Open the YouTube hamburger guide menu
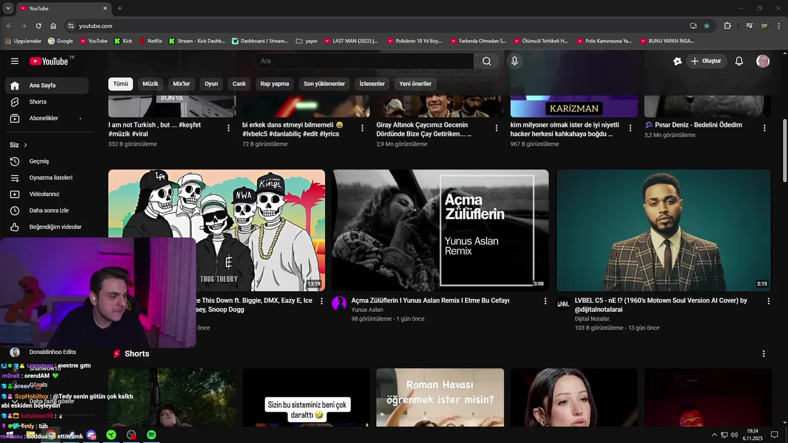Viewport: 788px width, 443px height. [x=15, y=61]
